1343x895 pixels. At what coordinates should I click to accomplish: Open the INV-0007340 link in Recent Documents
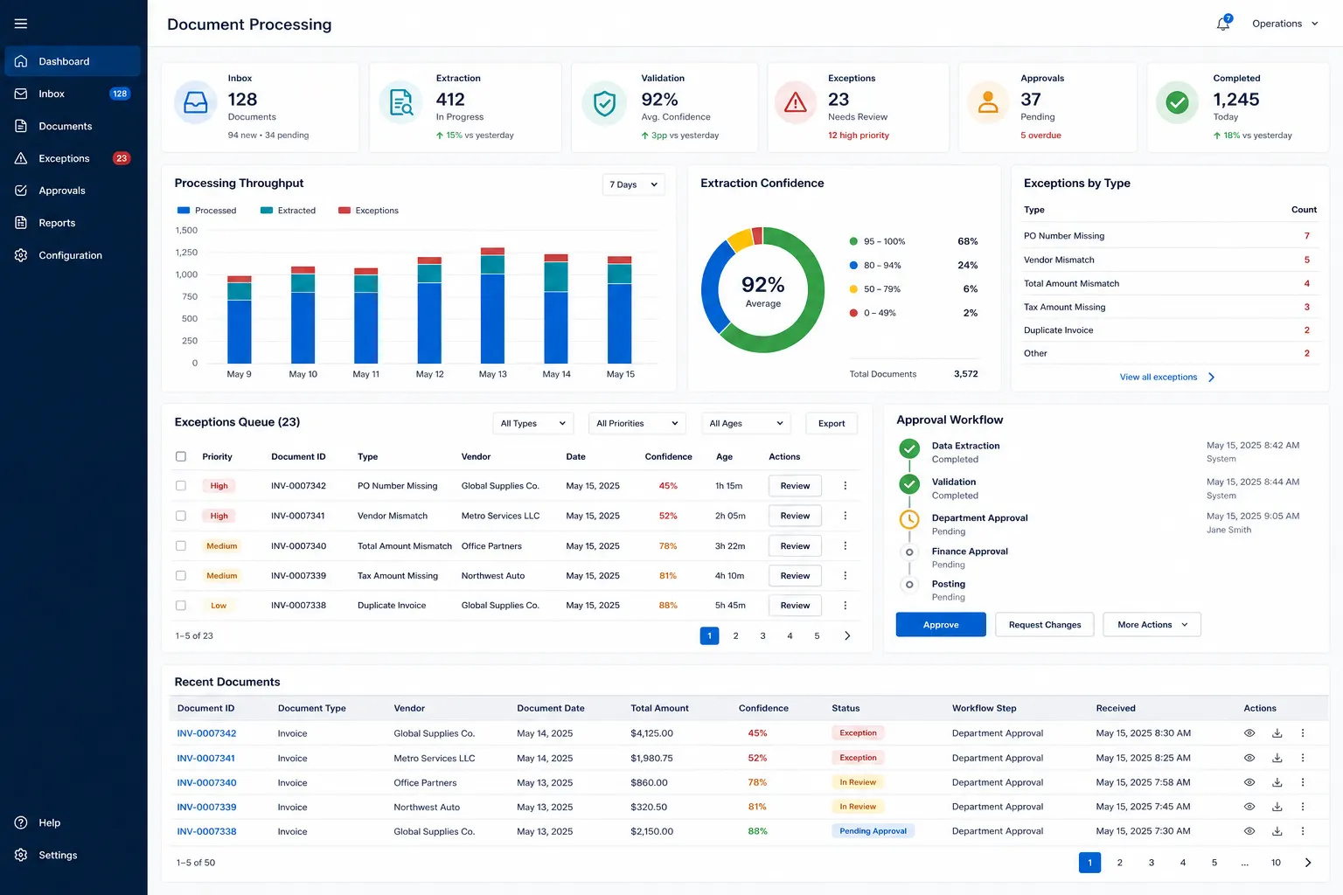coord(206,782)
